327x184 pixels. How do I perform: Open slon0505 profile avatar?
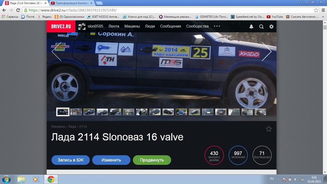pos(82,26)
